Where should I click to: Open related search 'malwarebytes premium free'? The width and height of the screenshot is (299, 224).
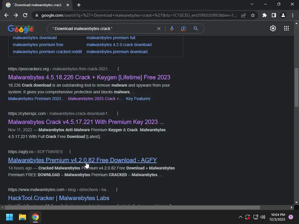38,45
